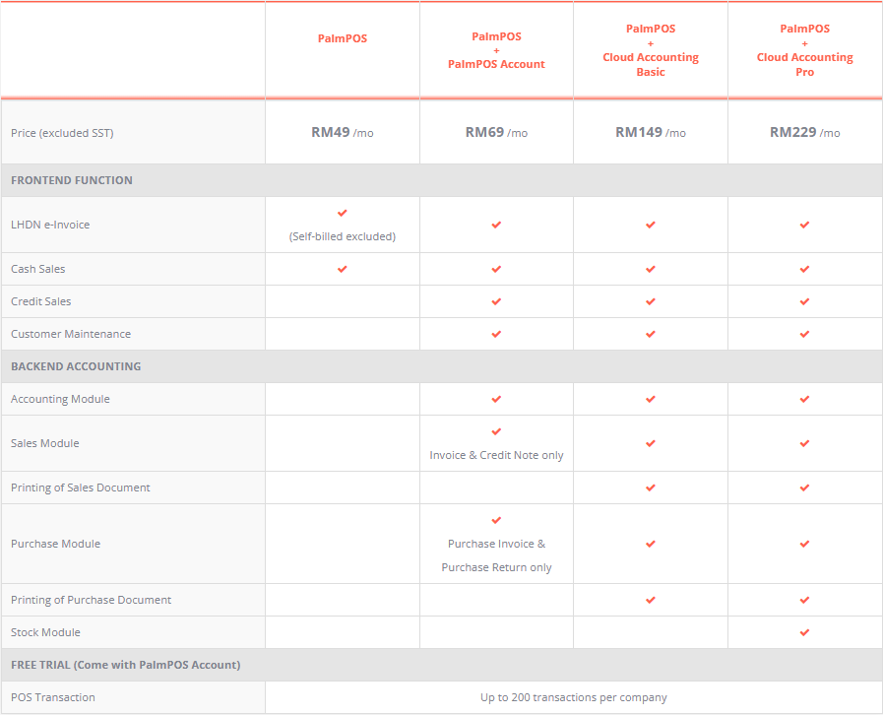The height and width of the screenshot is (715, 883).
Task: Click Printing of Sales Document checkmark for Basic
Action: (651, 487)
